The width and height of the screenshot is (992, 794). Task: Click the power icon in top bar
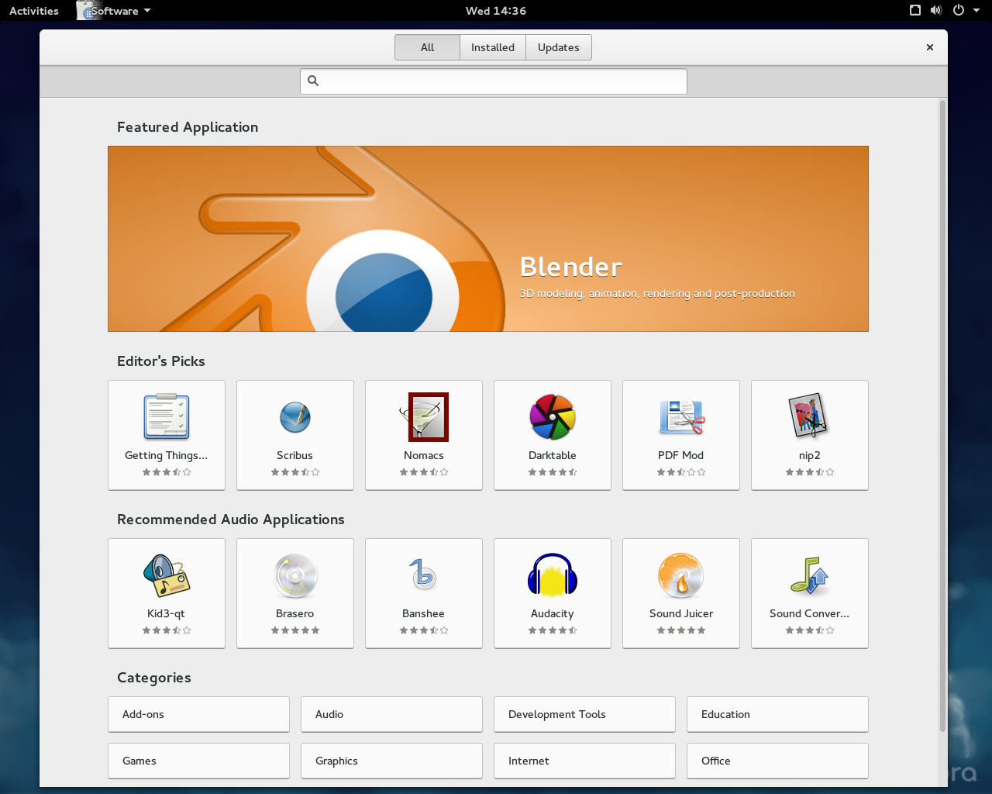point(959,11)
